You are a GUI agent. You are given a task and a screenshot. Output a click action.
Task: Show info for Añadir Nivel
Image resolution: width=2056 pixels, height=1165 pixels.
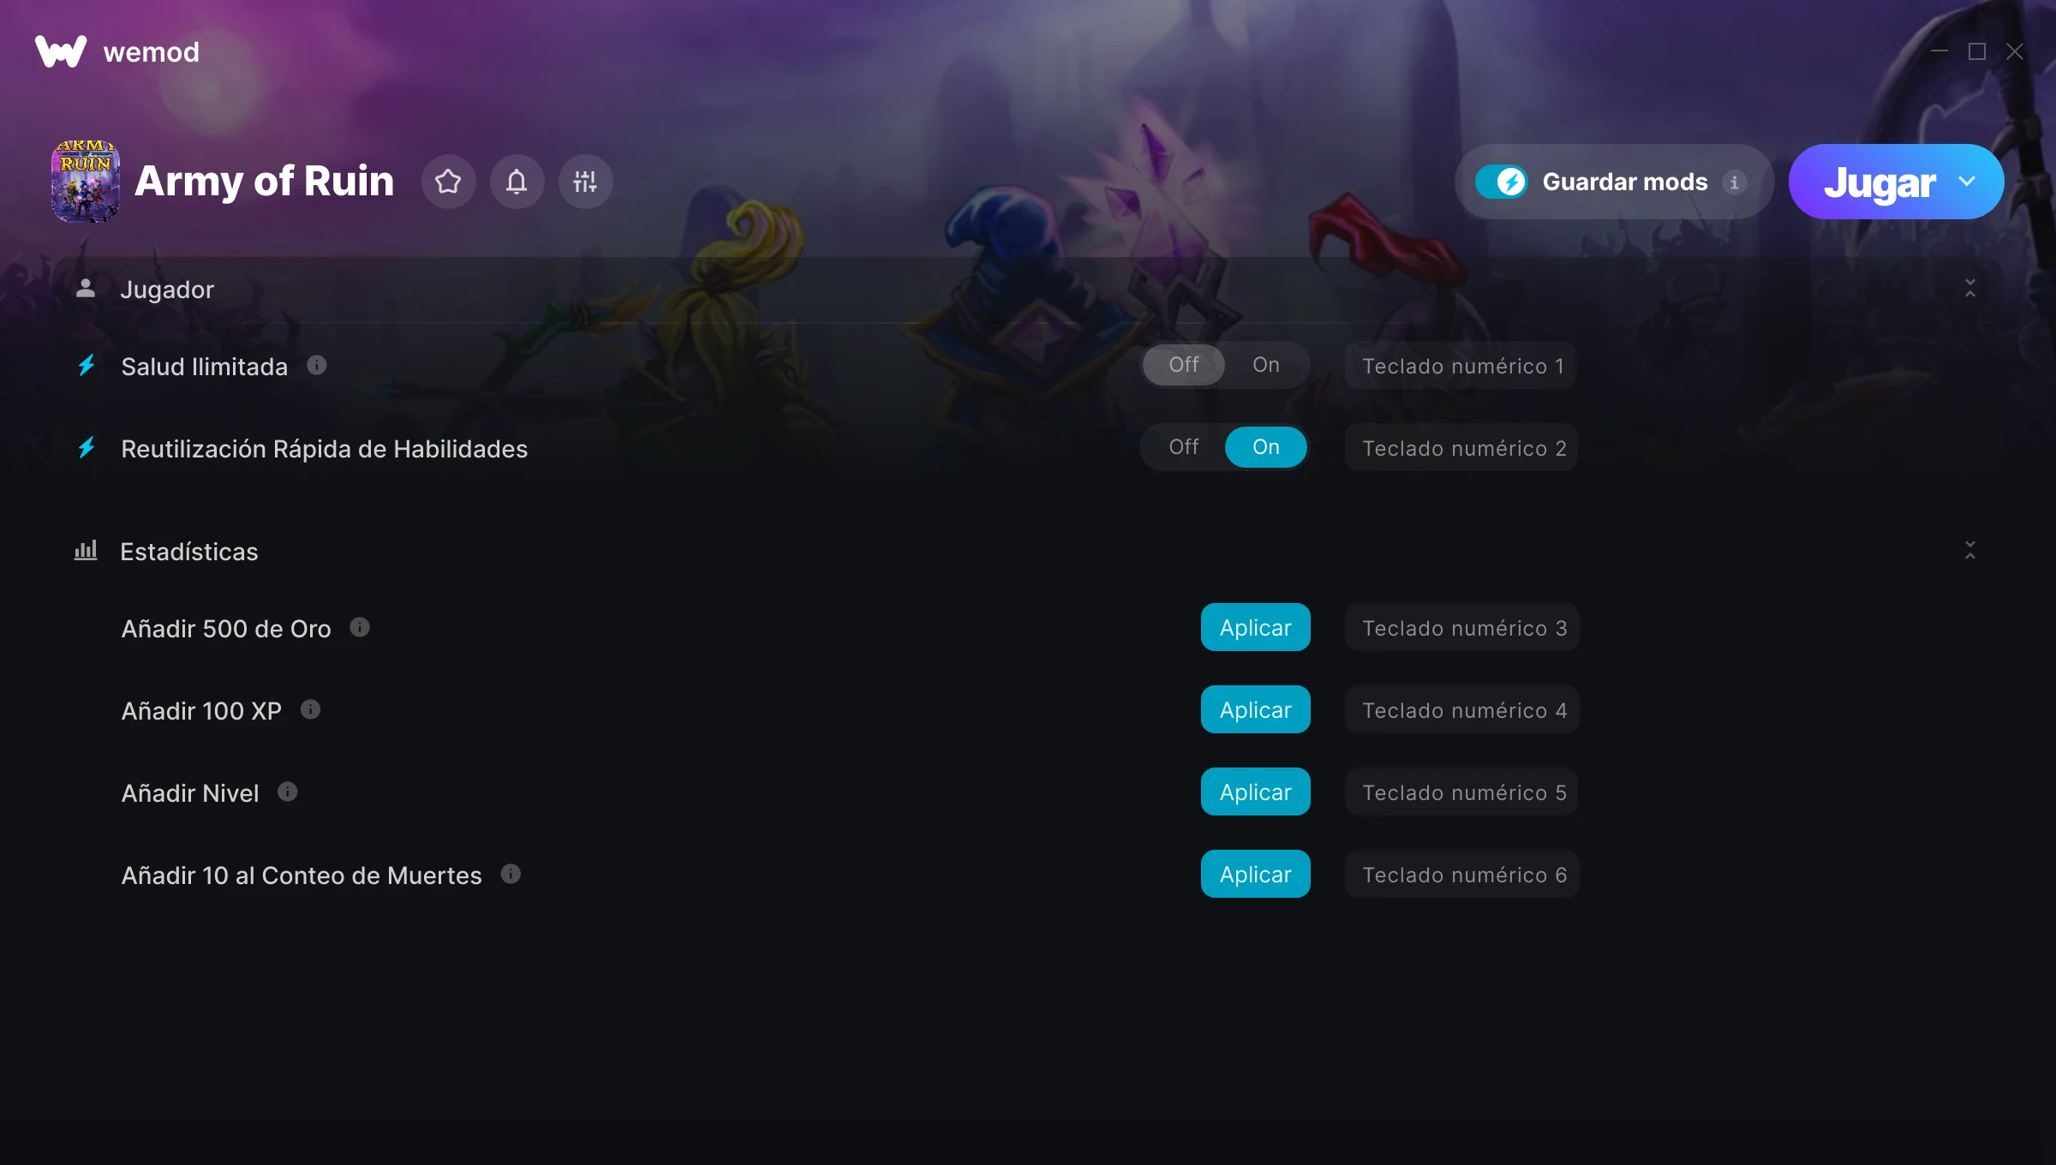click(288, 792)
